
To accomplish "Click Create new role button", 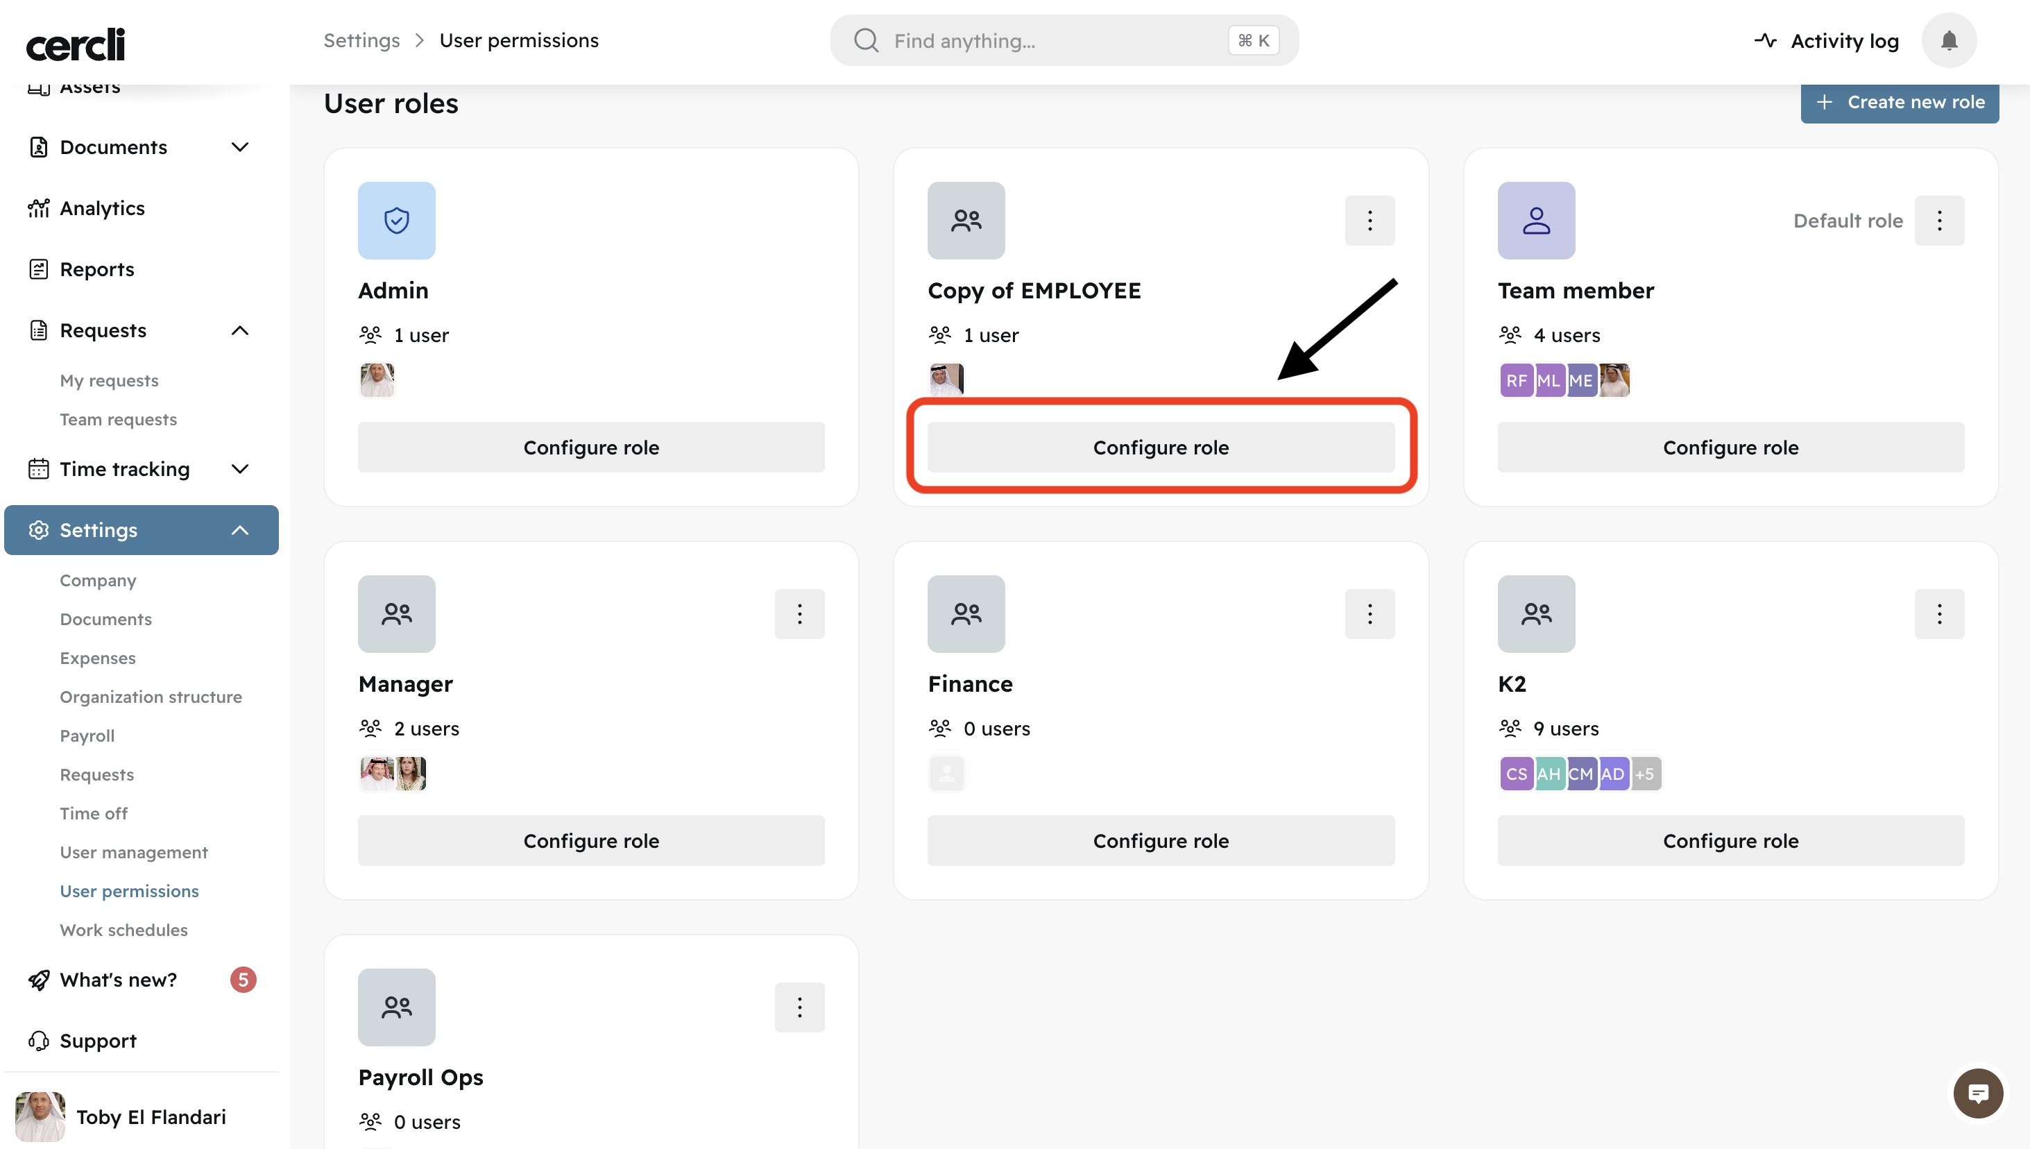I will (x=1899, y=103).
